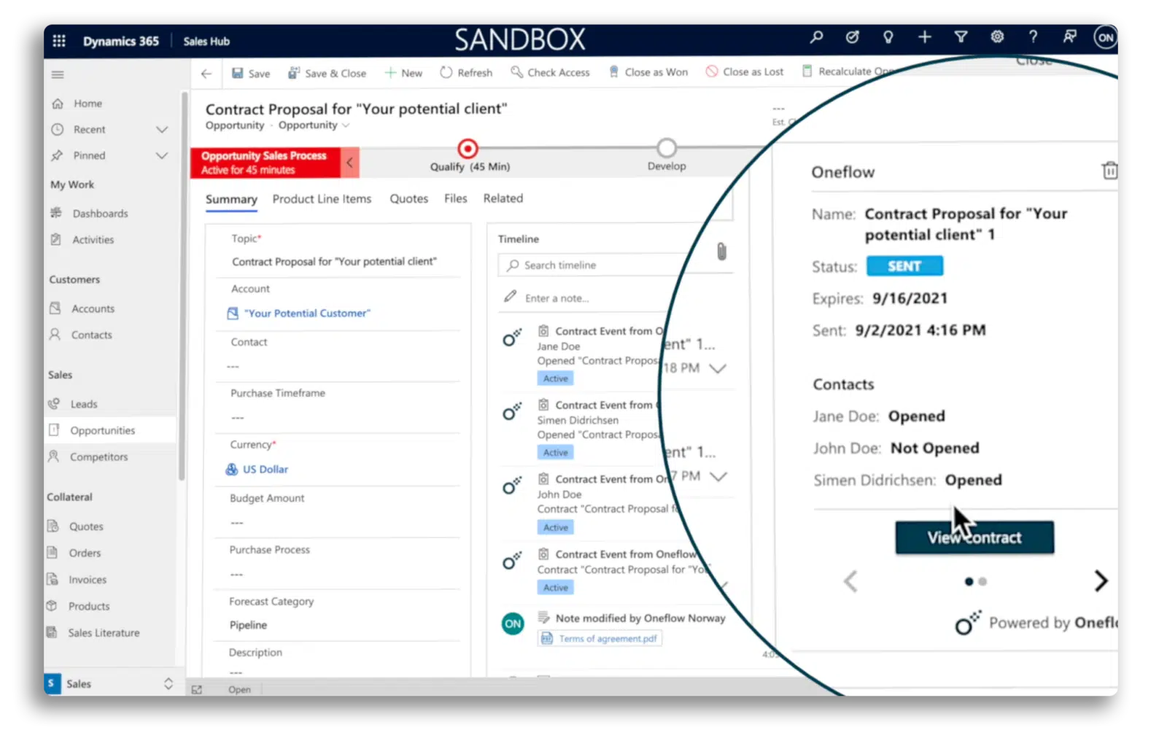
Task: Expand the Pinned section in the sidebar
Action: point(162,155)
